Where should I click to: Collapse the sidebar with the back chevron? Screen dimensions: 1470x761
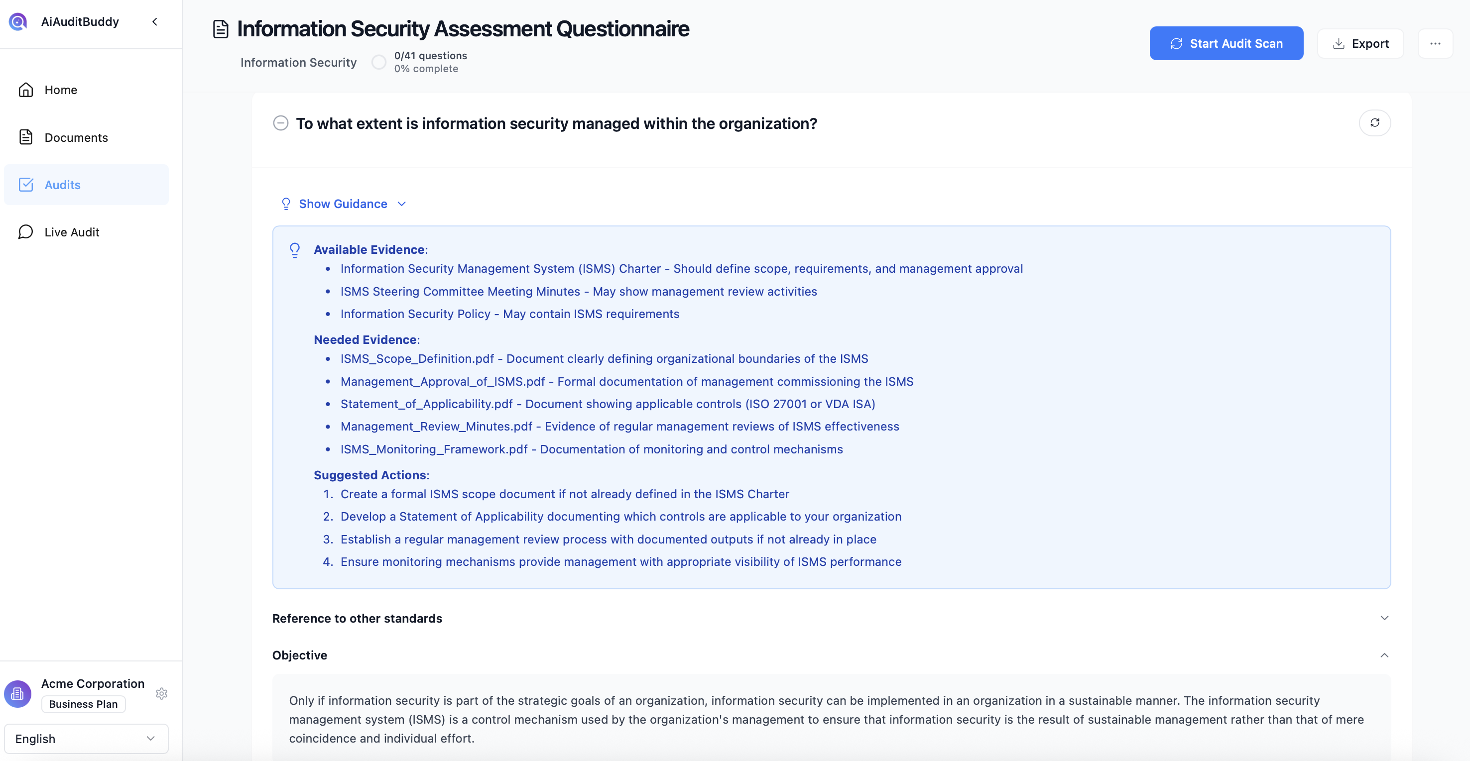155,22
